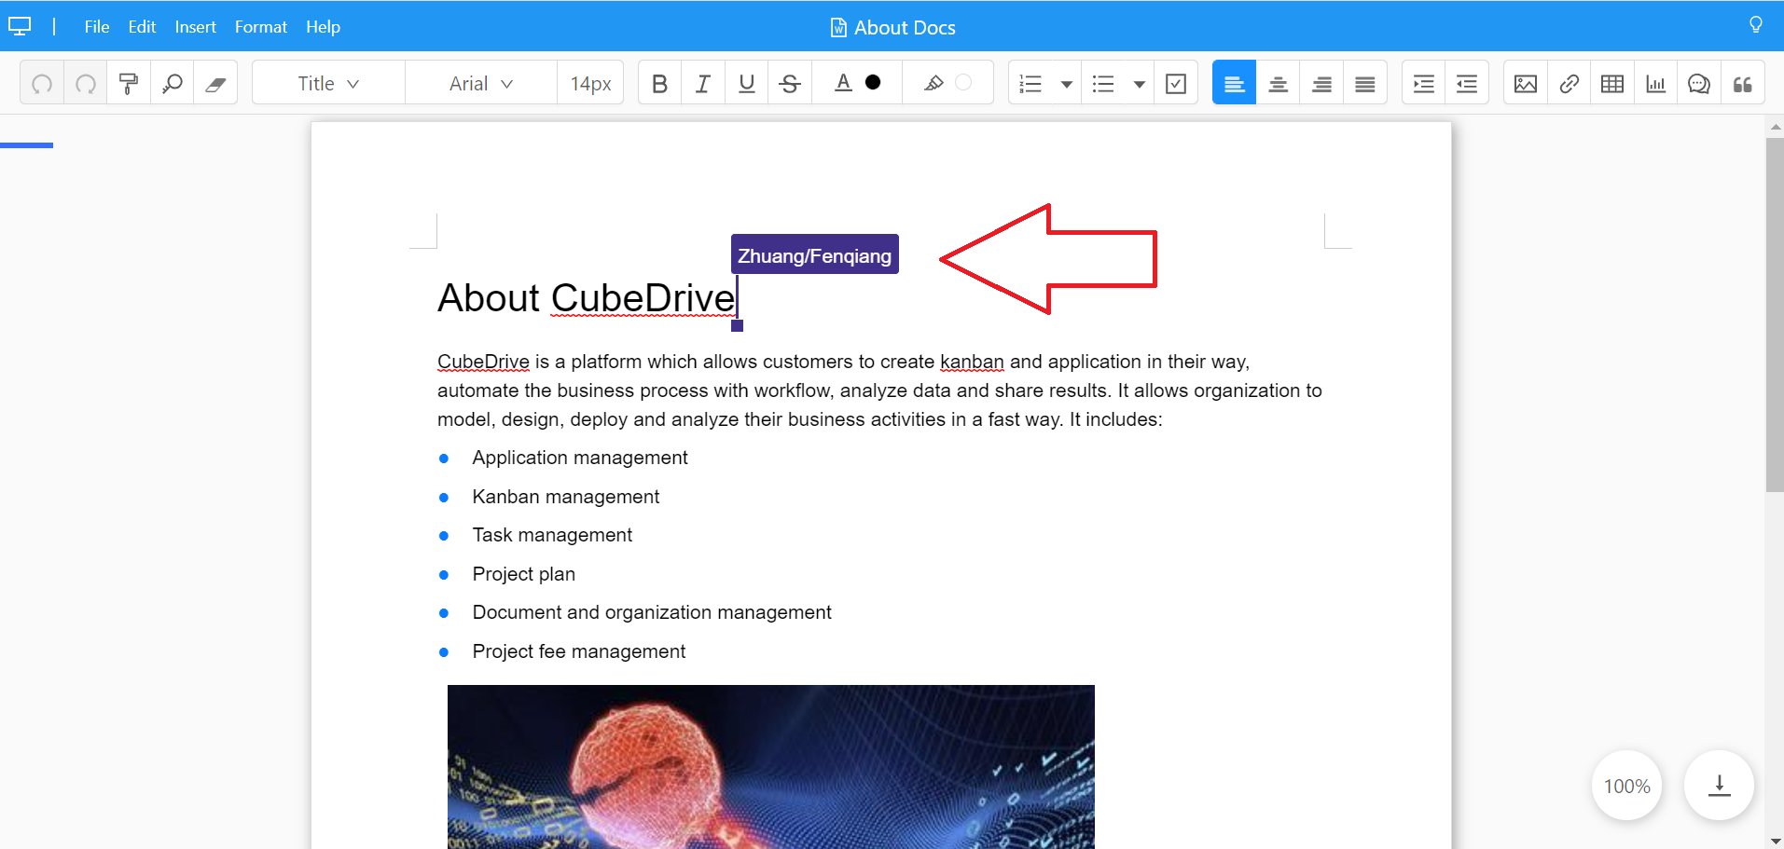This screenshot has height=849, width=1784.
Task: Click the embedded sphere image
Action: click(x=771, y=767)
